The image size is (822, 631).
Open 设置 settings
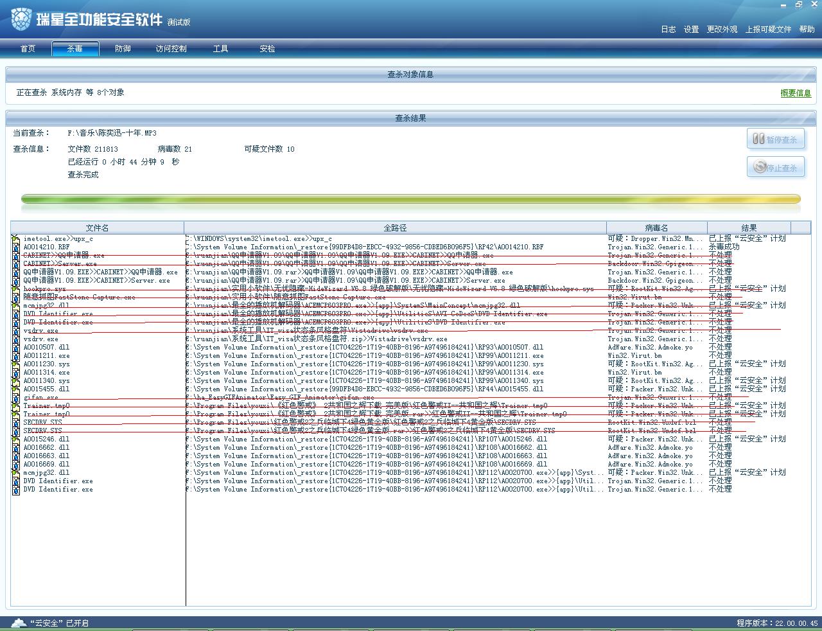click(x=691, y=30)
